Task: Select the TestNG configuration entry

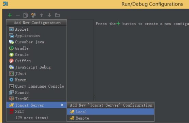Action: click(37, 99)
